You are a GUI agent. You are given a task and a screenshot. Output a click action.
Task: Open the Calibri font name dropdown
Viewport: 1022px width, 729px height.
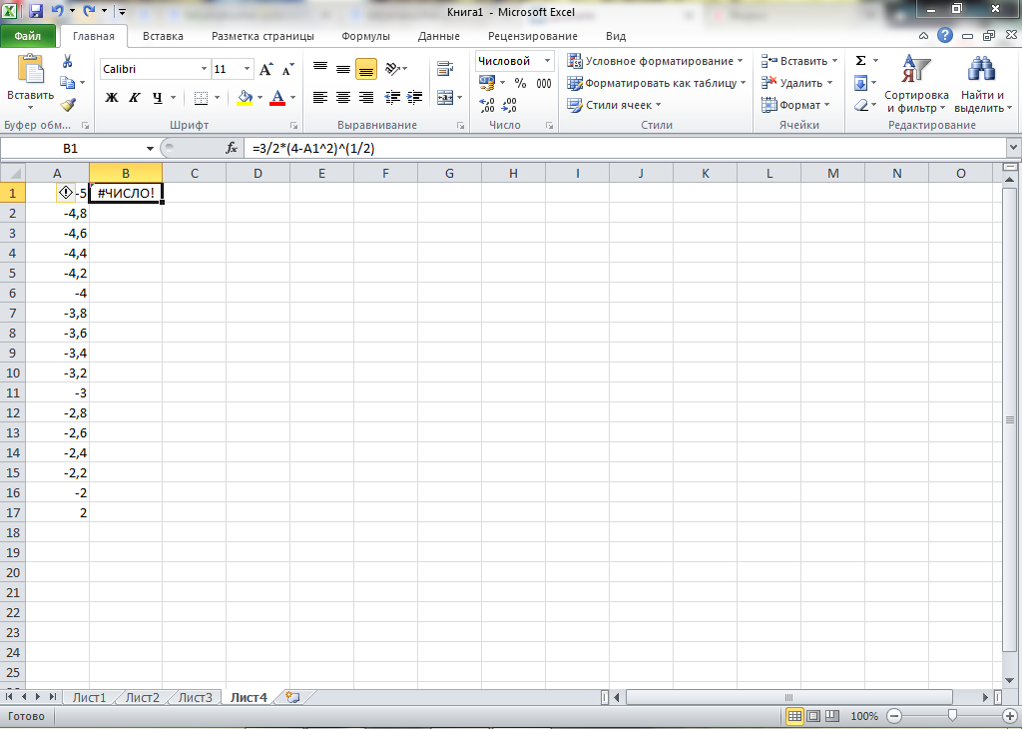click(204, 69)
